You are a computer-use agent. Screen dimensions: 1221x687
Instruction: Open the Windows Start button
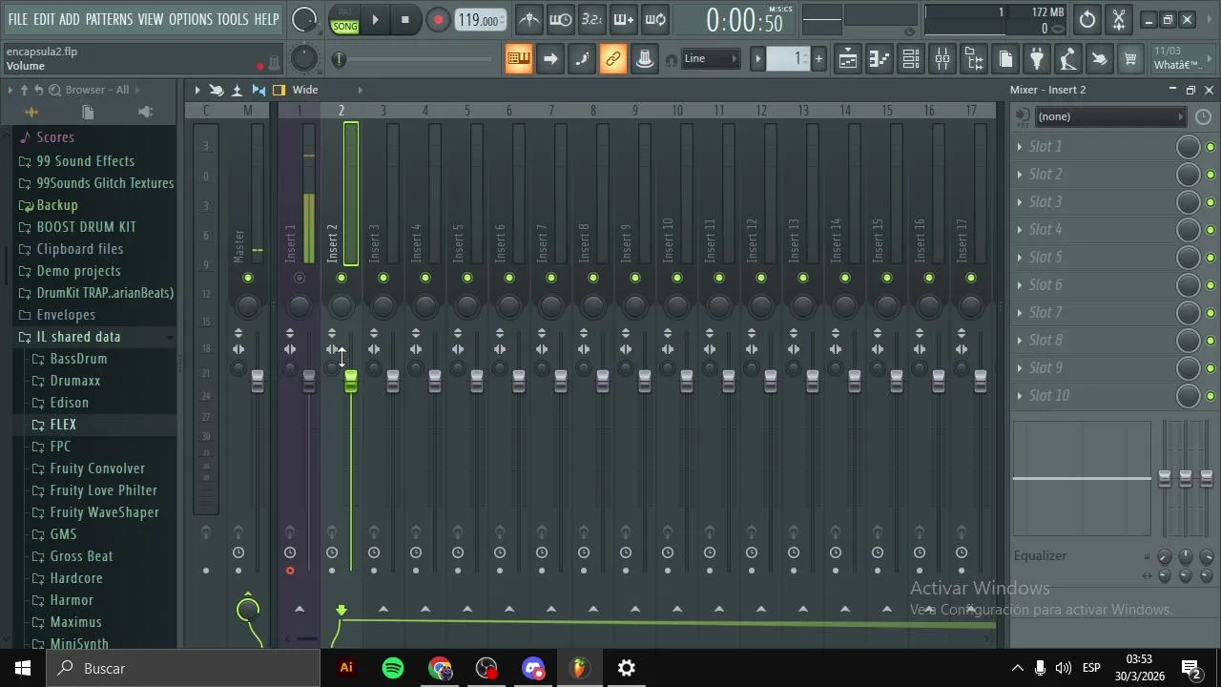coord(23,668)
